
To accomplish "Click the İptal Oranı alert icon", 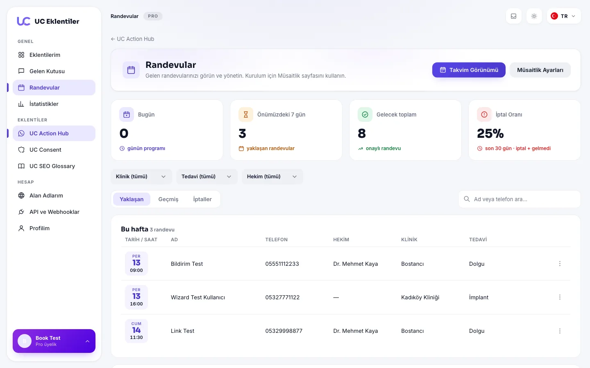I will point(484,114).
